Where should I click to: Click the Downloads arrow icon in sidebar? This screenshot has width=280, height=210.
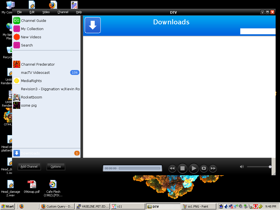coord(17,153)
